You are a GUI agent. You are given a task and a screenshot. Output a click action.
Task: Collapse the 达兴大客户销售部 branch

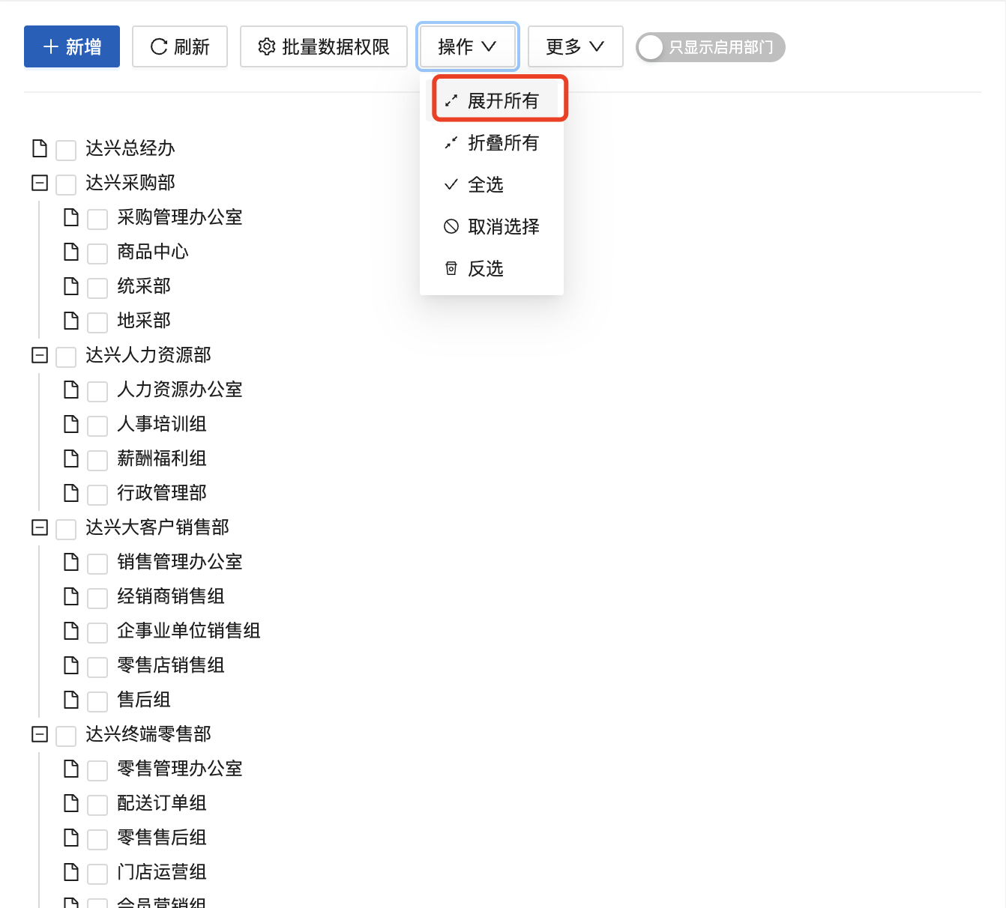[40, 527]
